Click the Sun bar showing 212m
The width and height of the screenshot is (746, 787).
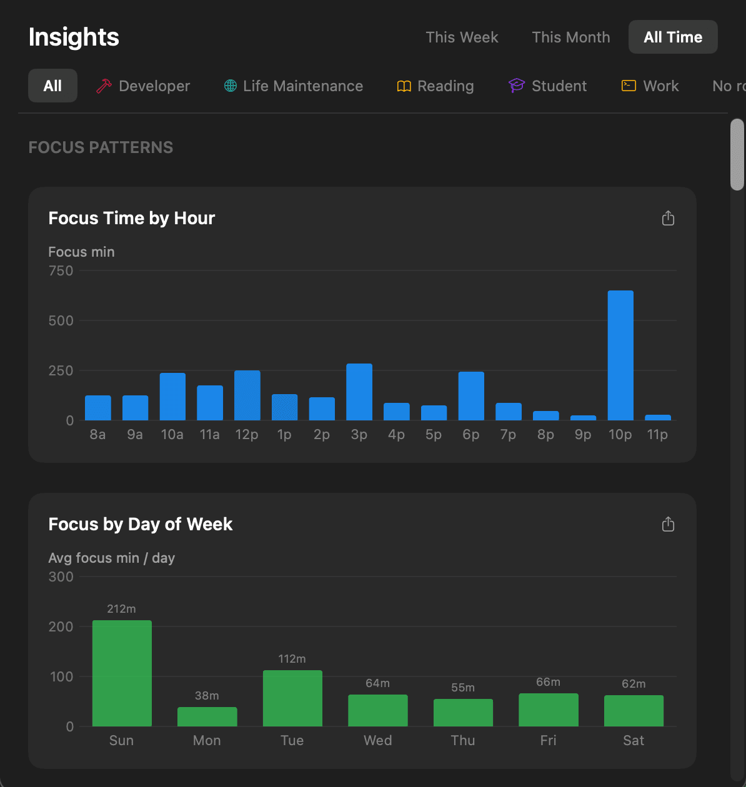pos(121,673)
